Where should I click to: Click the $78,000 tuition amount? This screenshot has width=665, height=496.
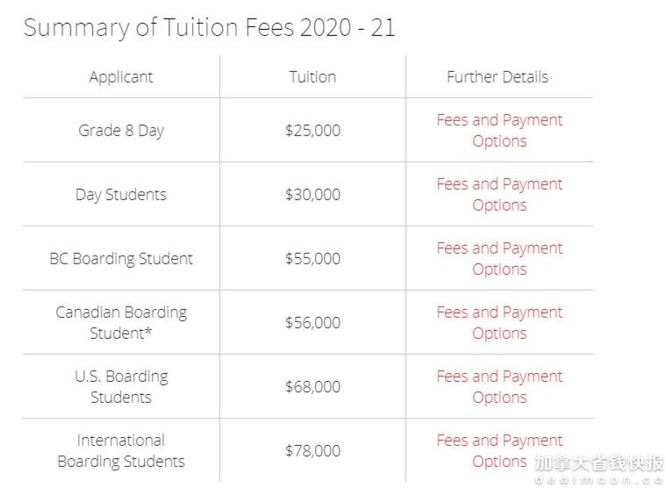[312, 450]
